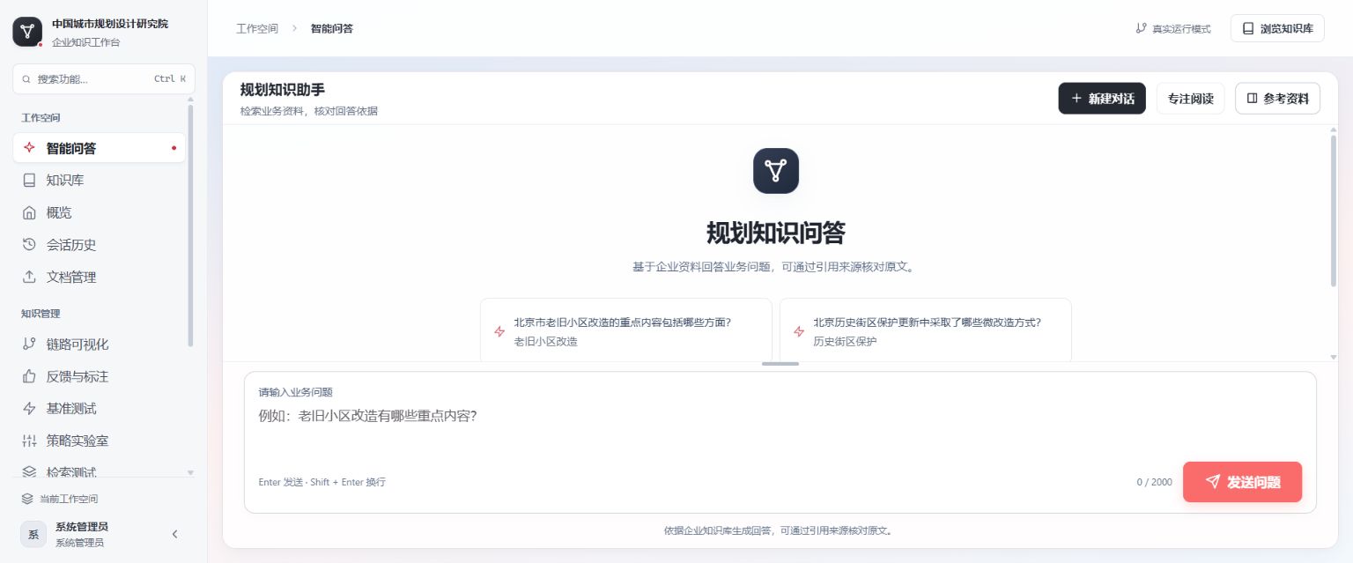Image resolution: width=1353 pixels, height=563 pixels.
Task: Click the search magnifier icon in sidebar
Action: pyautogui.click(x=26, y=79)
